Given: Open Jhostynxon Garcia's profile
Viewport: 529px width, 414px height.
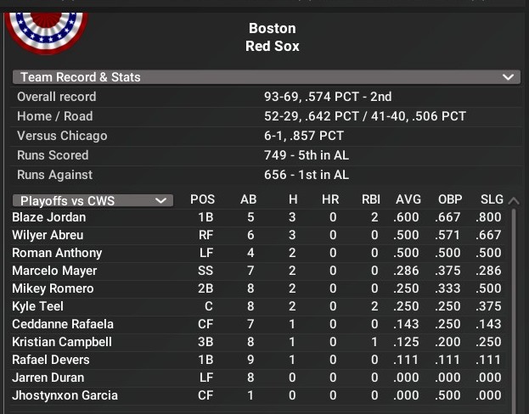Looking at the screenshot, I should (65, 395).
